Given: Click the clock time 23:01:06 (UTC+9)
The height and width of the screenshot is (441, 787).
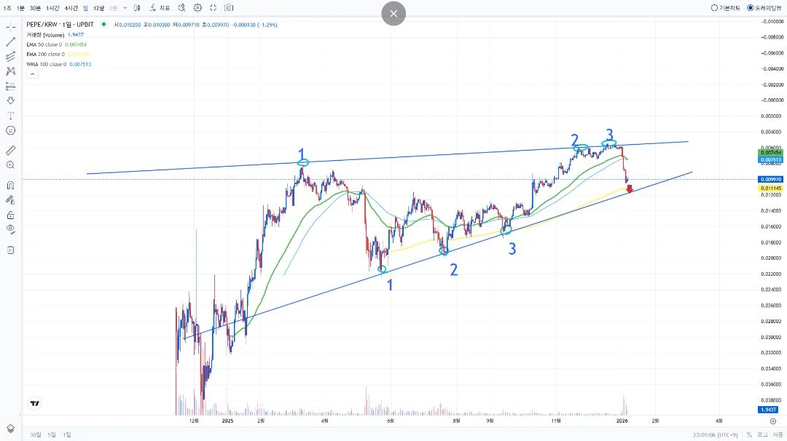Looking at the screenshot, I should (x=716, y=434).
